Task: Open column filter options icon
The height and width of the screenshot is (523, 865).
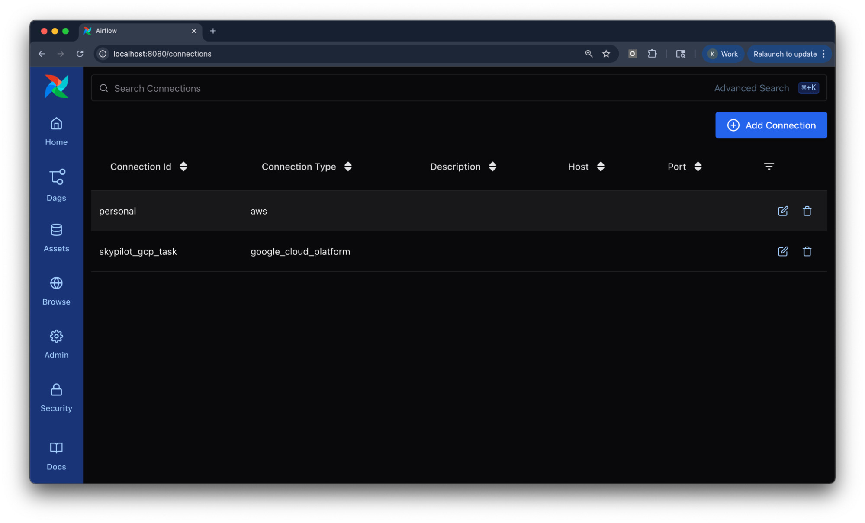Action: coord(769,167)
